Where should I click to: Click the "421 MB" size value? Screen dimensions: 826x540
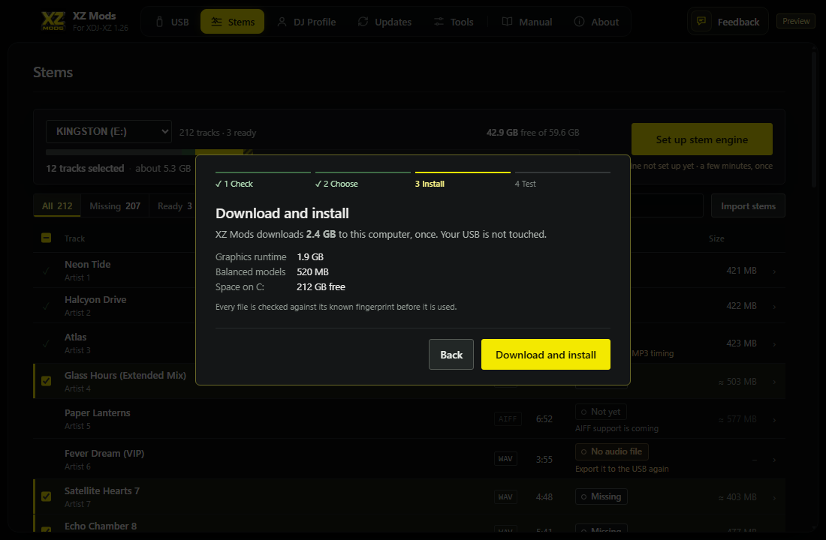click(x=741, y=271)
